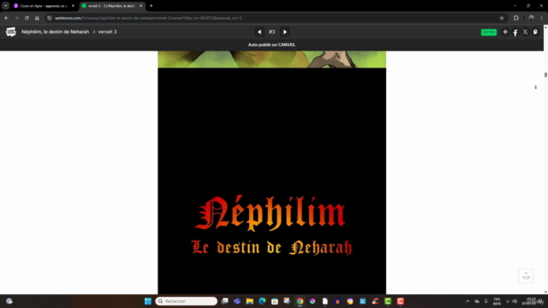The height and width of the screenshot is (308, 548).
Task: Close the verset 3 tab
Action: [140, 6]
